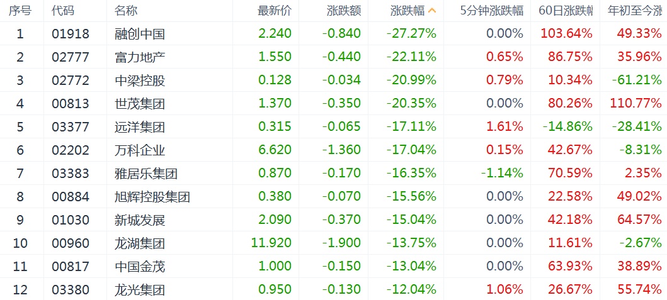Open stock 富力地产
Image resolution: width=667 pixels, height=300 pixels.
140,57
